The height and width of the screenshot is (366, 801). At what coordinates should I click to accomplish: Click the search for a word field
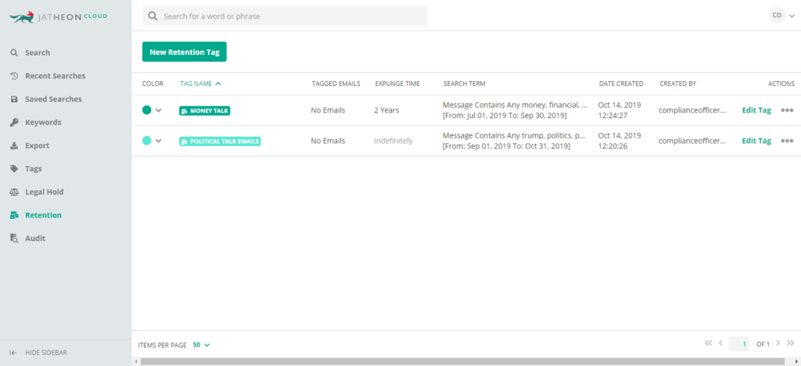click(285, 16)
